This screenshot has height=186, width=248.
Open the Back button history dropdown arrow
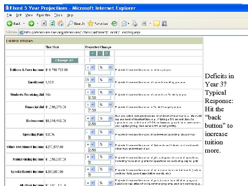24,23
